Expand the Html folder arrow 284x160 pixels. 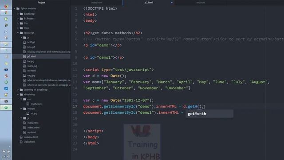18,28
